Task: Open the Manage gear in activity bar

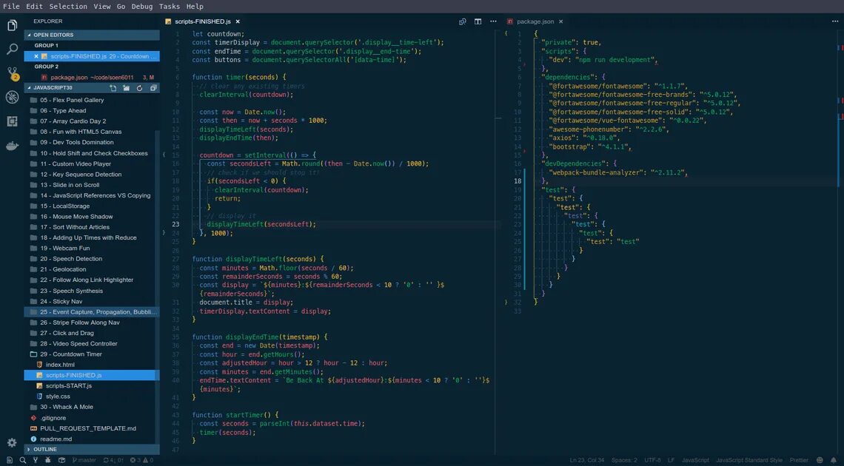Action: 12,443
